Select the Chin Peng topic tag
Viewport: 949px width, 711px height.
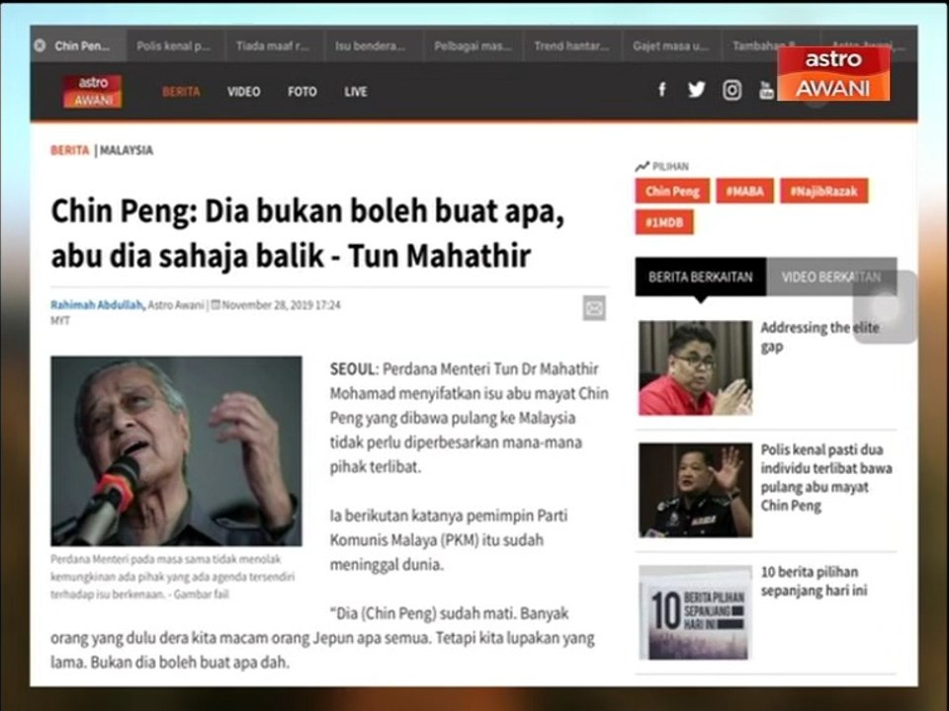672,191
